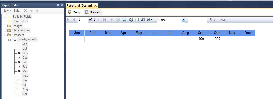Go to next page in preview toolbar

pyautogui.click(x=98, y=20)
